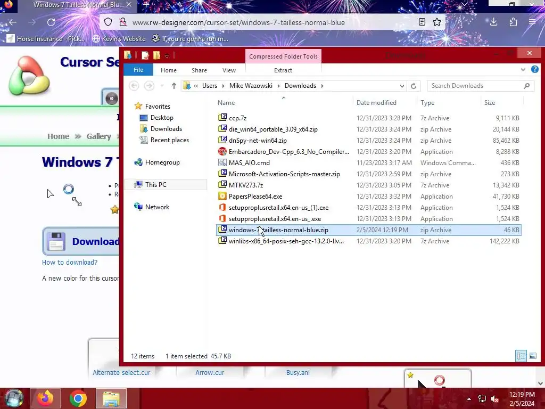Viewport: 545px width, 409px height.
Task: Click the Search Downloads field
Action: click(x=481, y=86)
